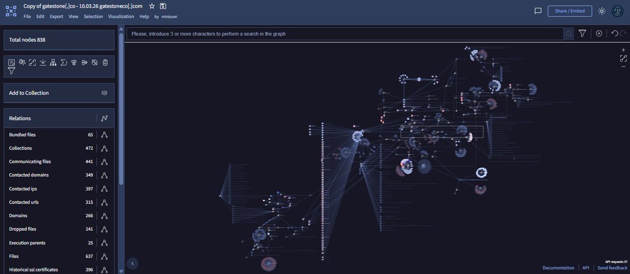Screen dimensions: 630x274
Task: Fit graph to screen icon
Action: [x=623, y=58]
